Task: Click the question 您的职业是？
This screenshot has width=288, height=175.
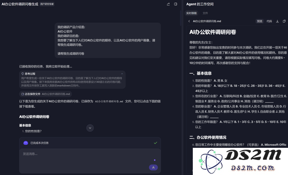Action: coord(241,111)
